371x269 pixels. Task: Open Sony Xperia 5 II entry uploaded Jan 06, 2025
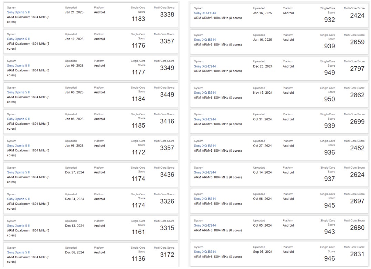point(18,146)
